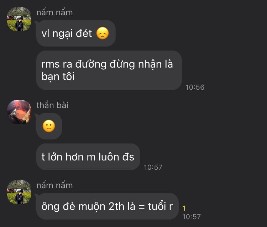Select message "ông đẻ muộn 2th là = tuổi r"
This screenshot has height=227, width=267.
pyautogui.click(x=108, y=206)
